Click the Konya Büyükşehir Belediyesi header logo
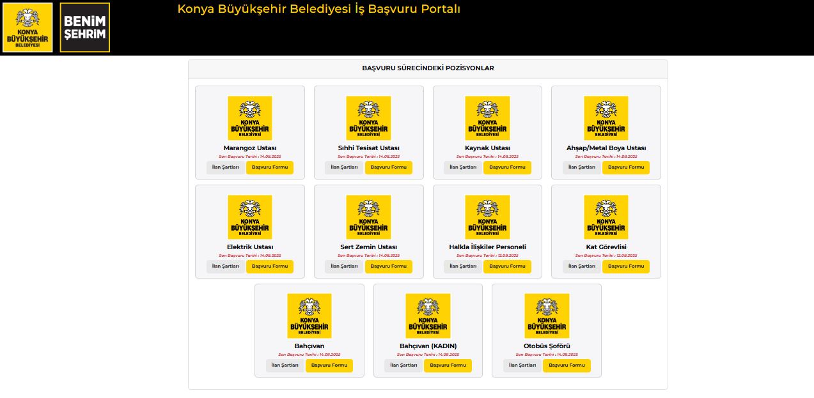The image size is (814, 398). tap(27, 27)
